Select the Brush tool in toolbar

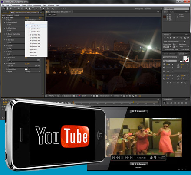coord(37,9)
